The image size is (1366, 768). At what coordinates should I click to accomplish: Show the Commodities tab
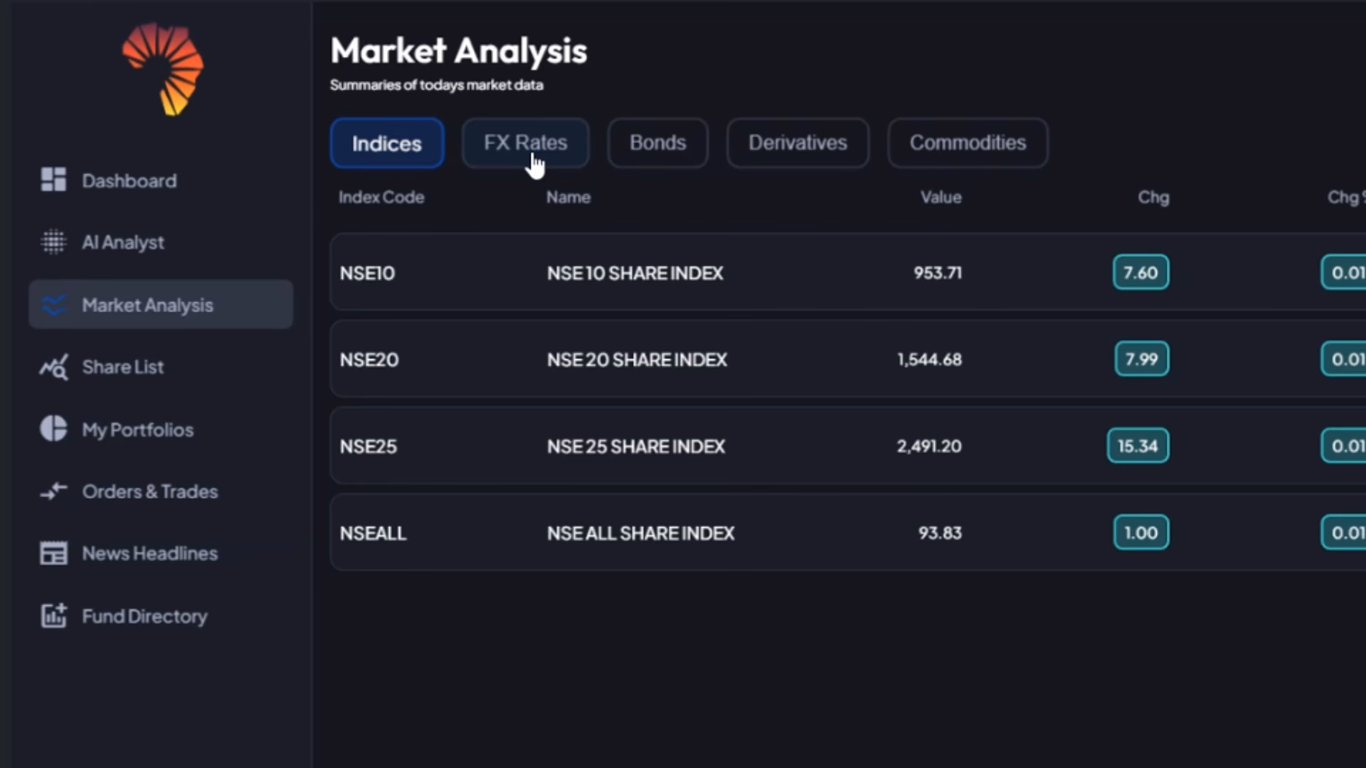pos(968,143)
